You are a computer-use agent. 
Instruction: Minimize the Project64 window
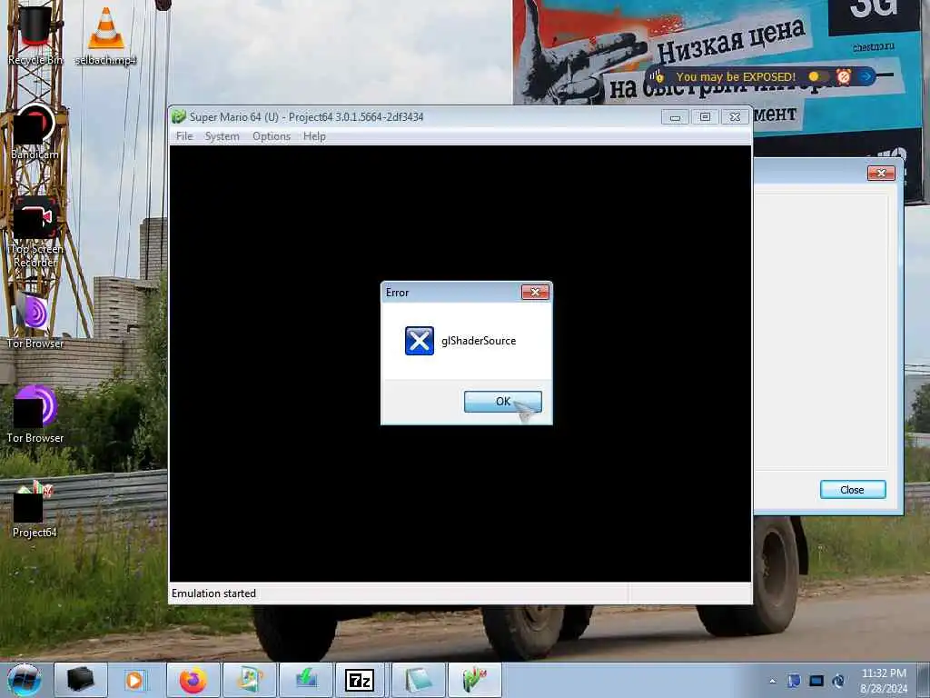[x=675, y=117]
